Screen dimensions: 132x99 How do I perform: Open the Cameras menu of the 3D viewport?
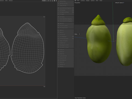tap(82, 1)
